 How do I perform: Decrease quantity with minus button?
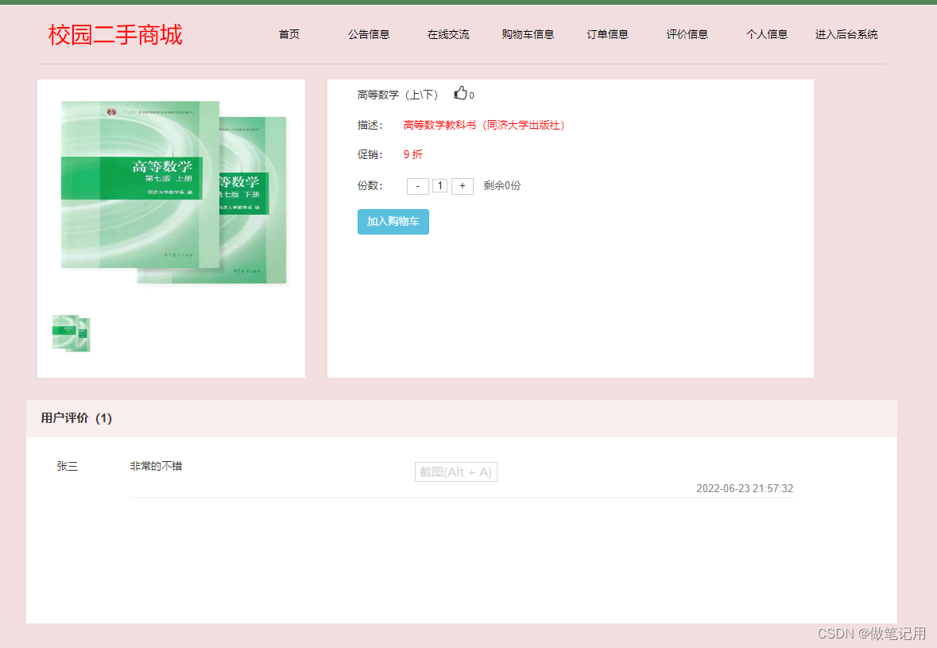418,186
